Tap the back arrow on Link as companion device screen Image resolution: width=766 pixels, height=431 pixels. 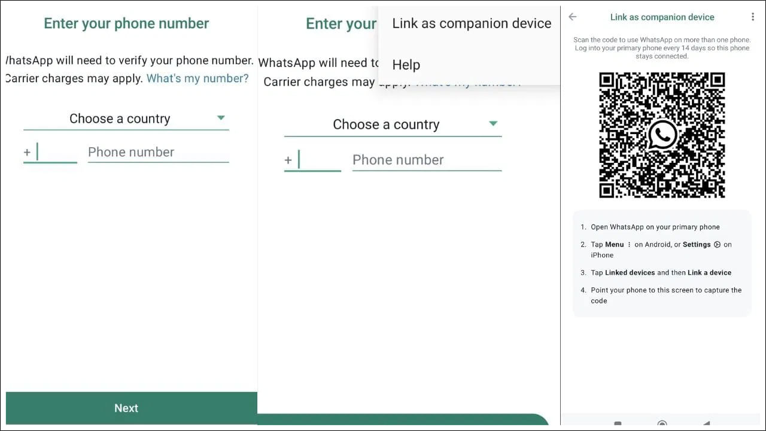[573, 17]
